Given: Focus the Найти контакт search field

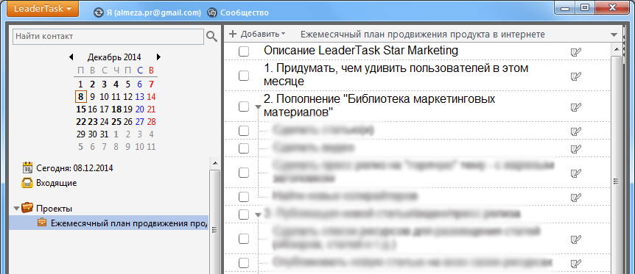Looking at the screenshot, I should coord(108,37).
